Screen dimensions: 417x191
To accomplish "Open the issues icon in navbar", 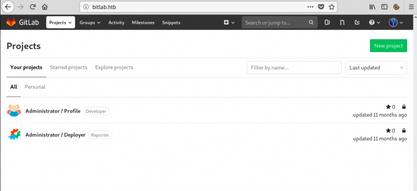I will pos(327,23).
